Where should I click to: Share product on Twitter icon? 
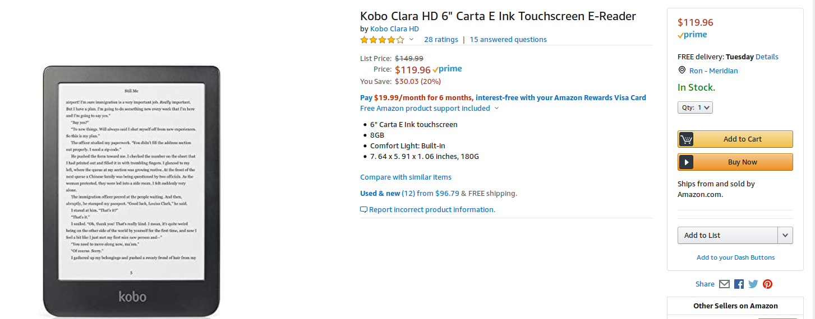click(x=753, y=284)
